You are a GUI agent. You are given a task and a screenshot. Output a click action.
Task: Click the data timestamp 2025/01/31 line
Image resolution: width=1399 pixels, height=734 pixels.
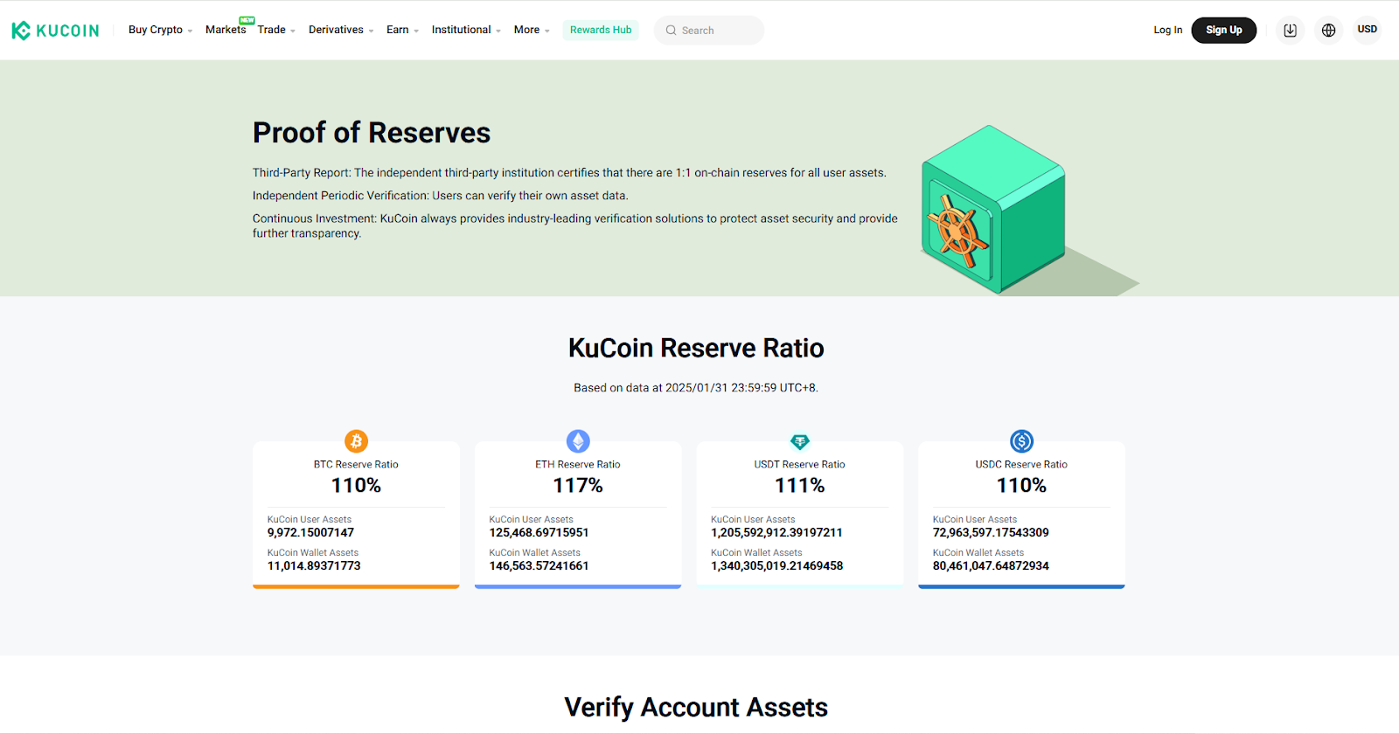pyautogui.click(x=696, y=388)
